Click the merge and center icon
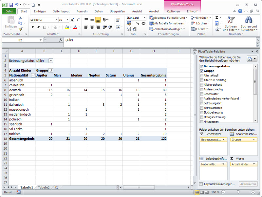This screenshot has height=197, width=262. (118, 27)
